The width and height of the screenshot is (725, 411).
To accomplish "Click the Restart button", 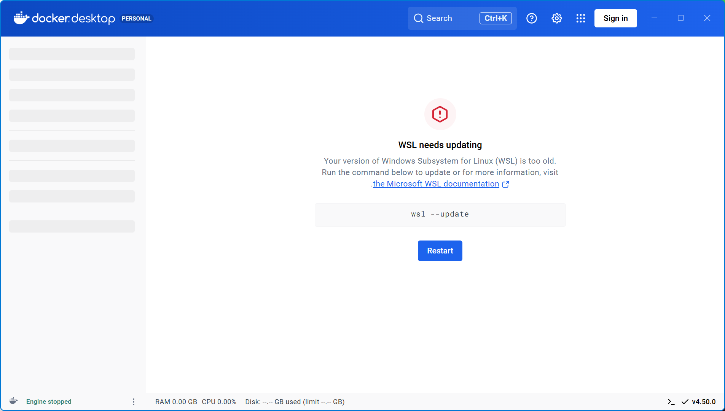I will [440, 250].
